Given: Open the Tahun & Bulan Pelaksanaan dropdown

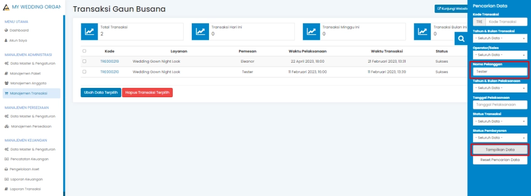Looking at the screenshot, I should tap(500, 88).
